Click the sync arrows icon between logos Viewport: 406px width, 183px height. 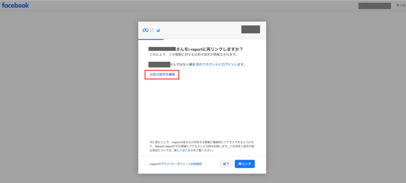pyautogui.click(x=152, y=30)
